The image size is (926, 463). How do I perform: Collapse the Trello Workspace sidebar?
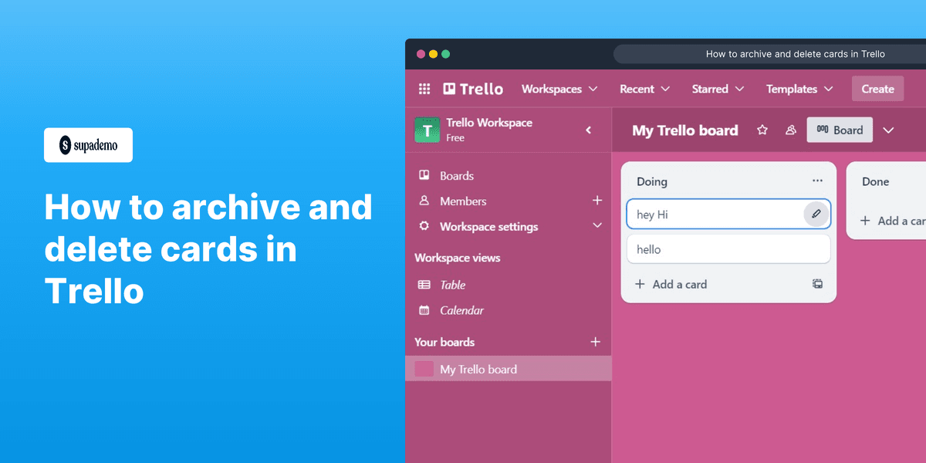(x=588, y=130)
